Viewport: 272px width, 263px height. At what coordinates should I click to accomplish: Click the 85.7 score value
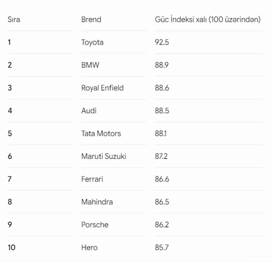[162, 248]
